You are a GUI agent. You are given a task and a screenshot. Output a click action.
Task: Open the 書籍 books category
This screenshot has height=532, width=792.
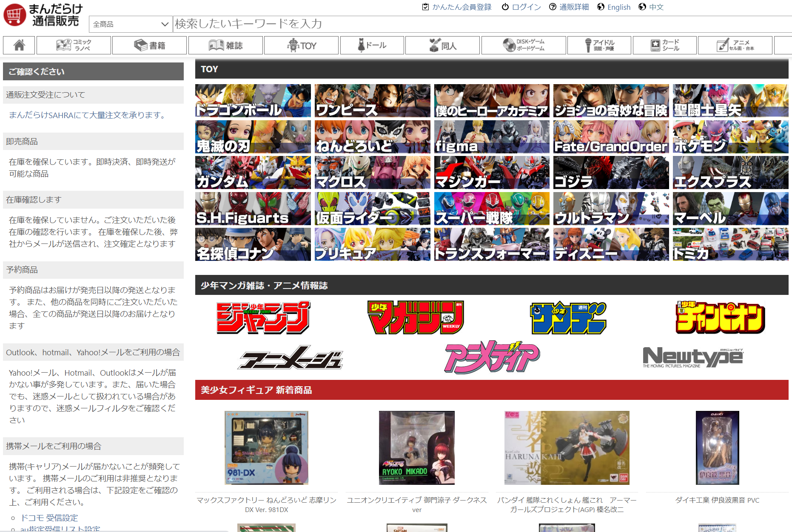pos(149,45)
